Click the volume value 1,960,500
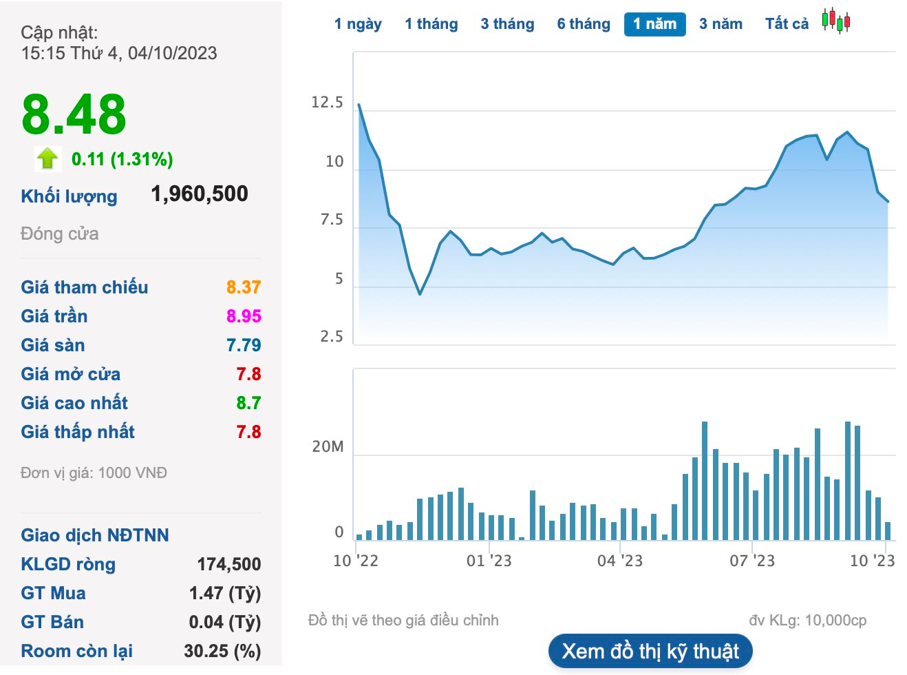Viewport: 907px width, 675px height. pyautogui.click(x=200, y=194)
